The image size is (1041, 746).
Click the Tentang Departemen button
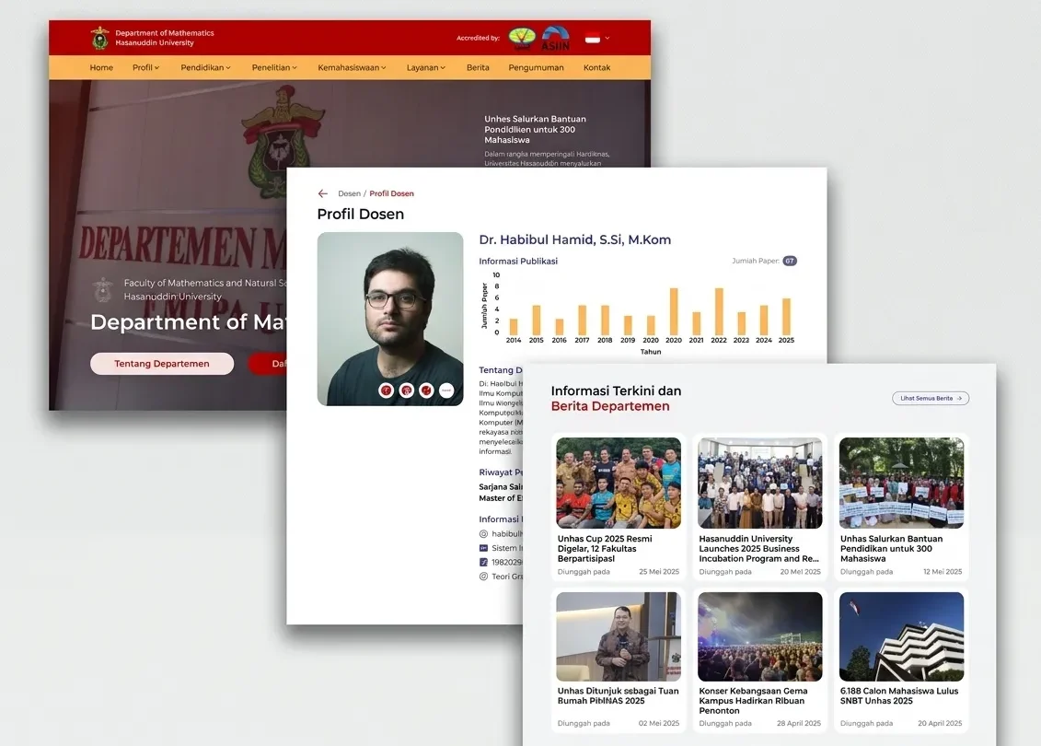[x=162, y=364]
